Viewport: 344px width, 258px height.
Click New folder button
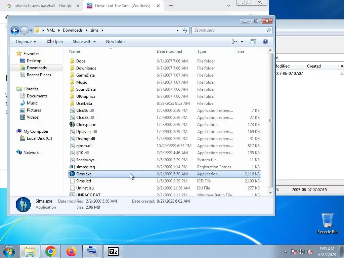click(116, 41)
